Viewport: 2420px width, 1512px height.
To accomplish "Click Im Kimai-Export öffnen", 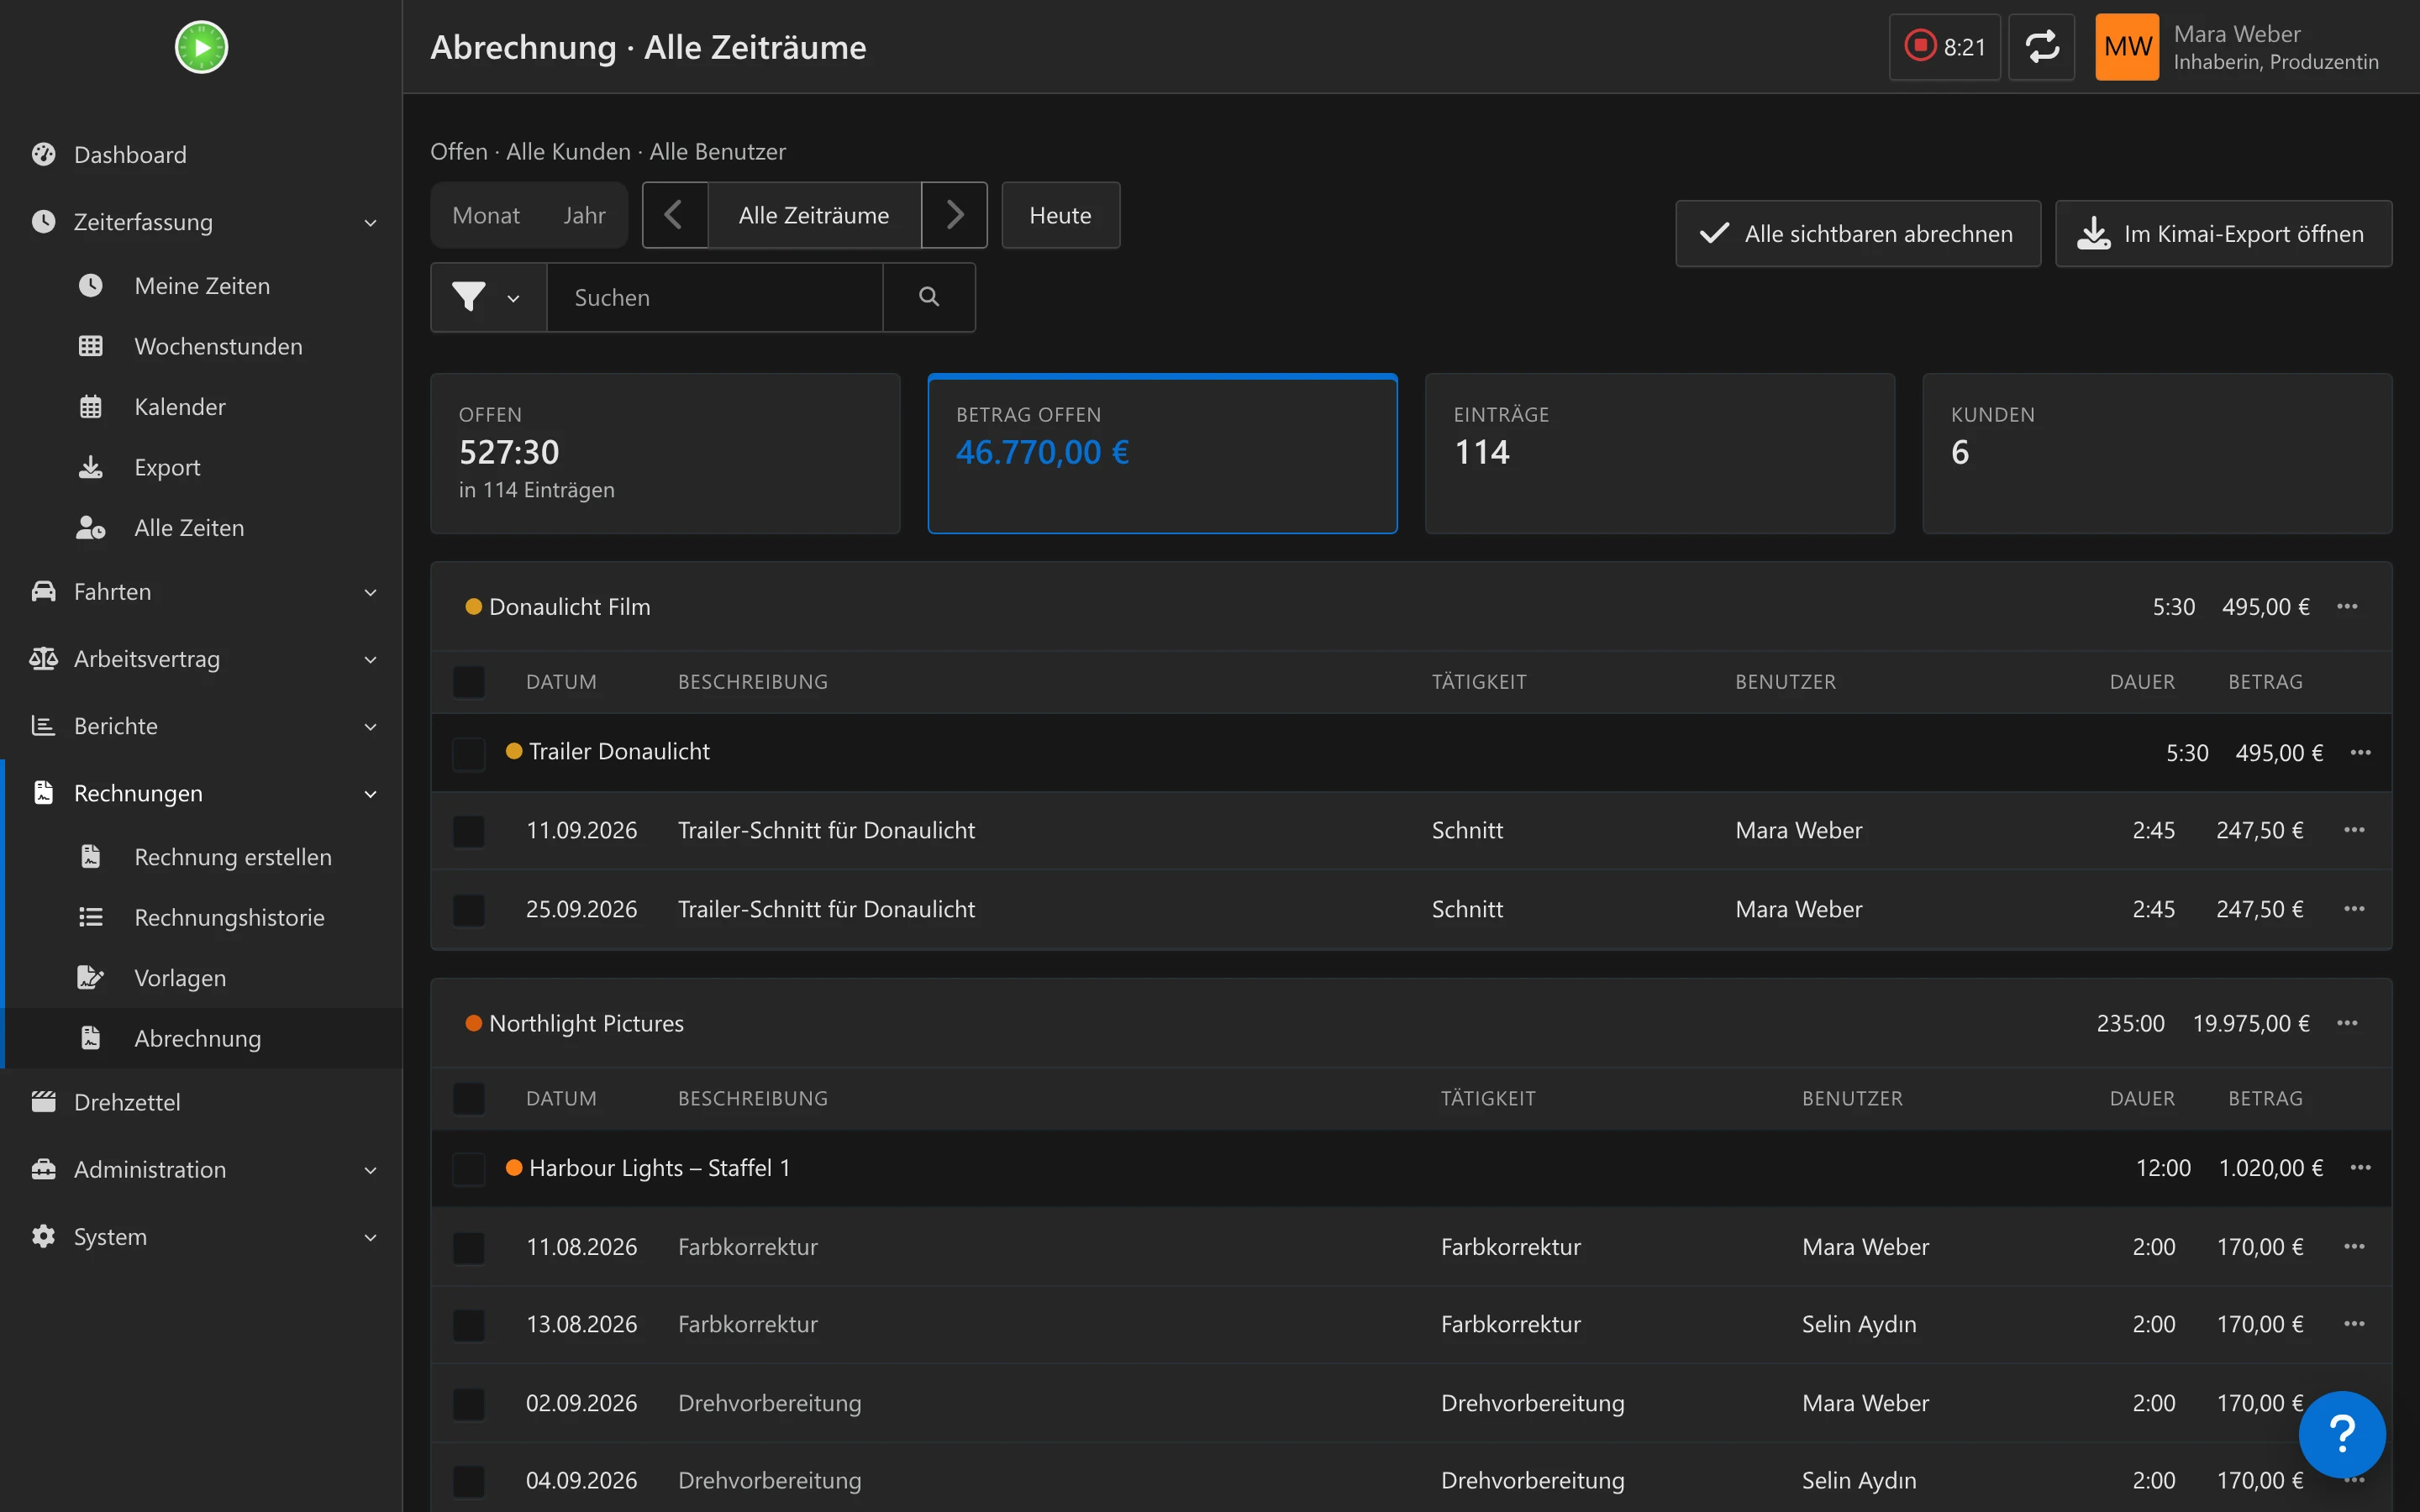I will [2223, 234].
